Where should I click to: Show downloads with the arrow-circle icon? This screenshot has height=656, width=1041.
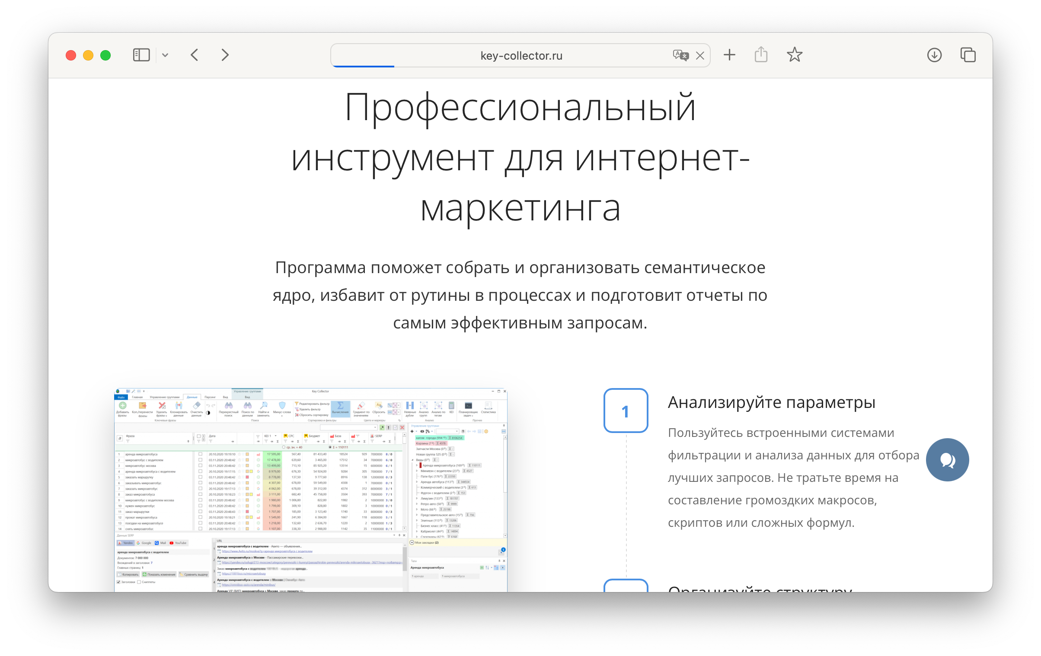pyautogui.click(x=934, y=55)
